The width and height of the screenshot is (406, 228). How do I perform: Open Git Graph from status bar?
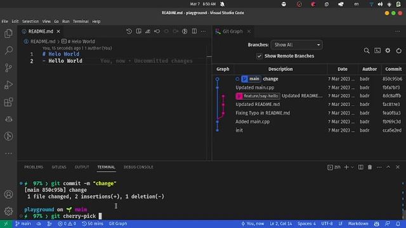pos(118,224)
